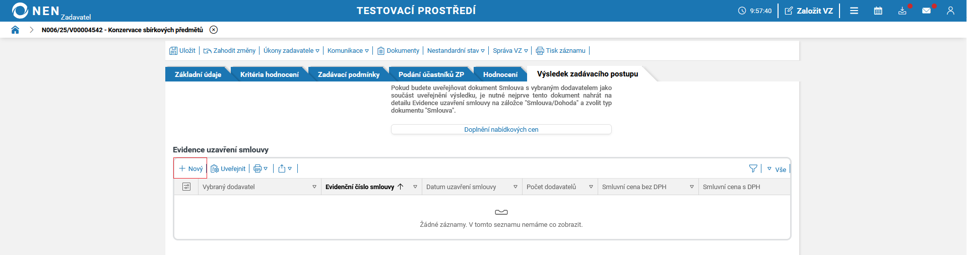This screenshot has height=255, width=967.
Task: Discard changes with Zahodit změny
Action: [x=229, y=50]
